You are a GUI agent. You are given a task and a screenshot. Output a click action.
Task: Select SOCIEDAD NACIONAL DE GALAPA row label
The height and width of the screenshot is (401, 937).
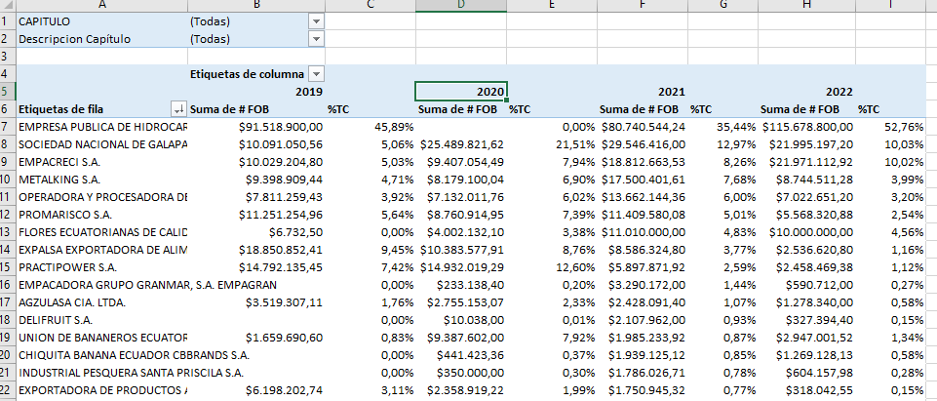coord(102,144)
